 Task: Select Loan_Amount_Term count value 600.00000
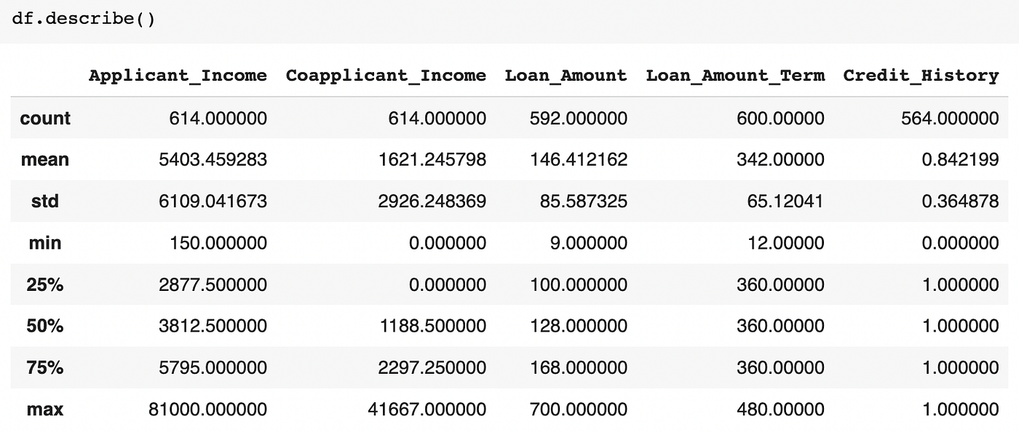click(780, 118)
